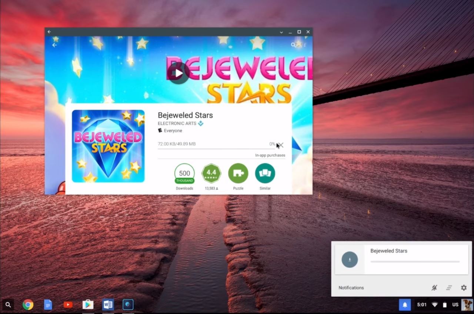Open the blue circle app on the shelf
This screenshot has height=314, width=474.
(128, 305)
